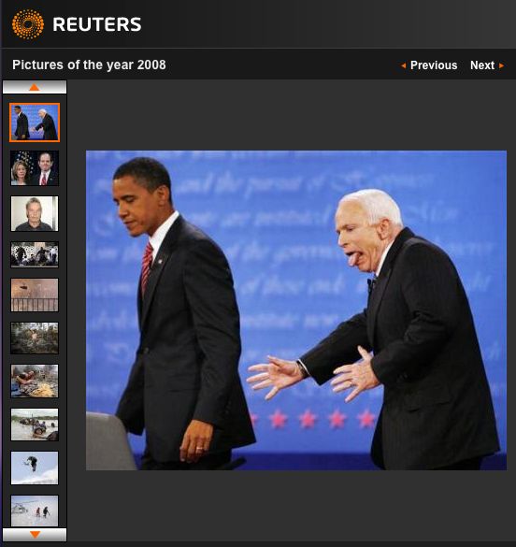
Task: Click the Reuters orange dotted logo
Action: (28, 24)
